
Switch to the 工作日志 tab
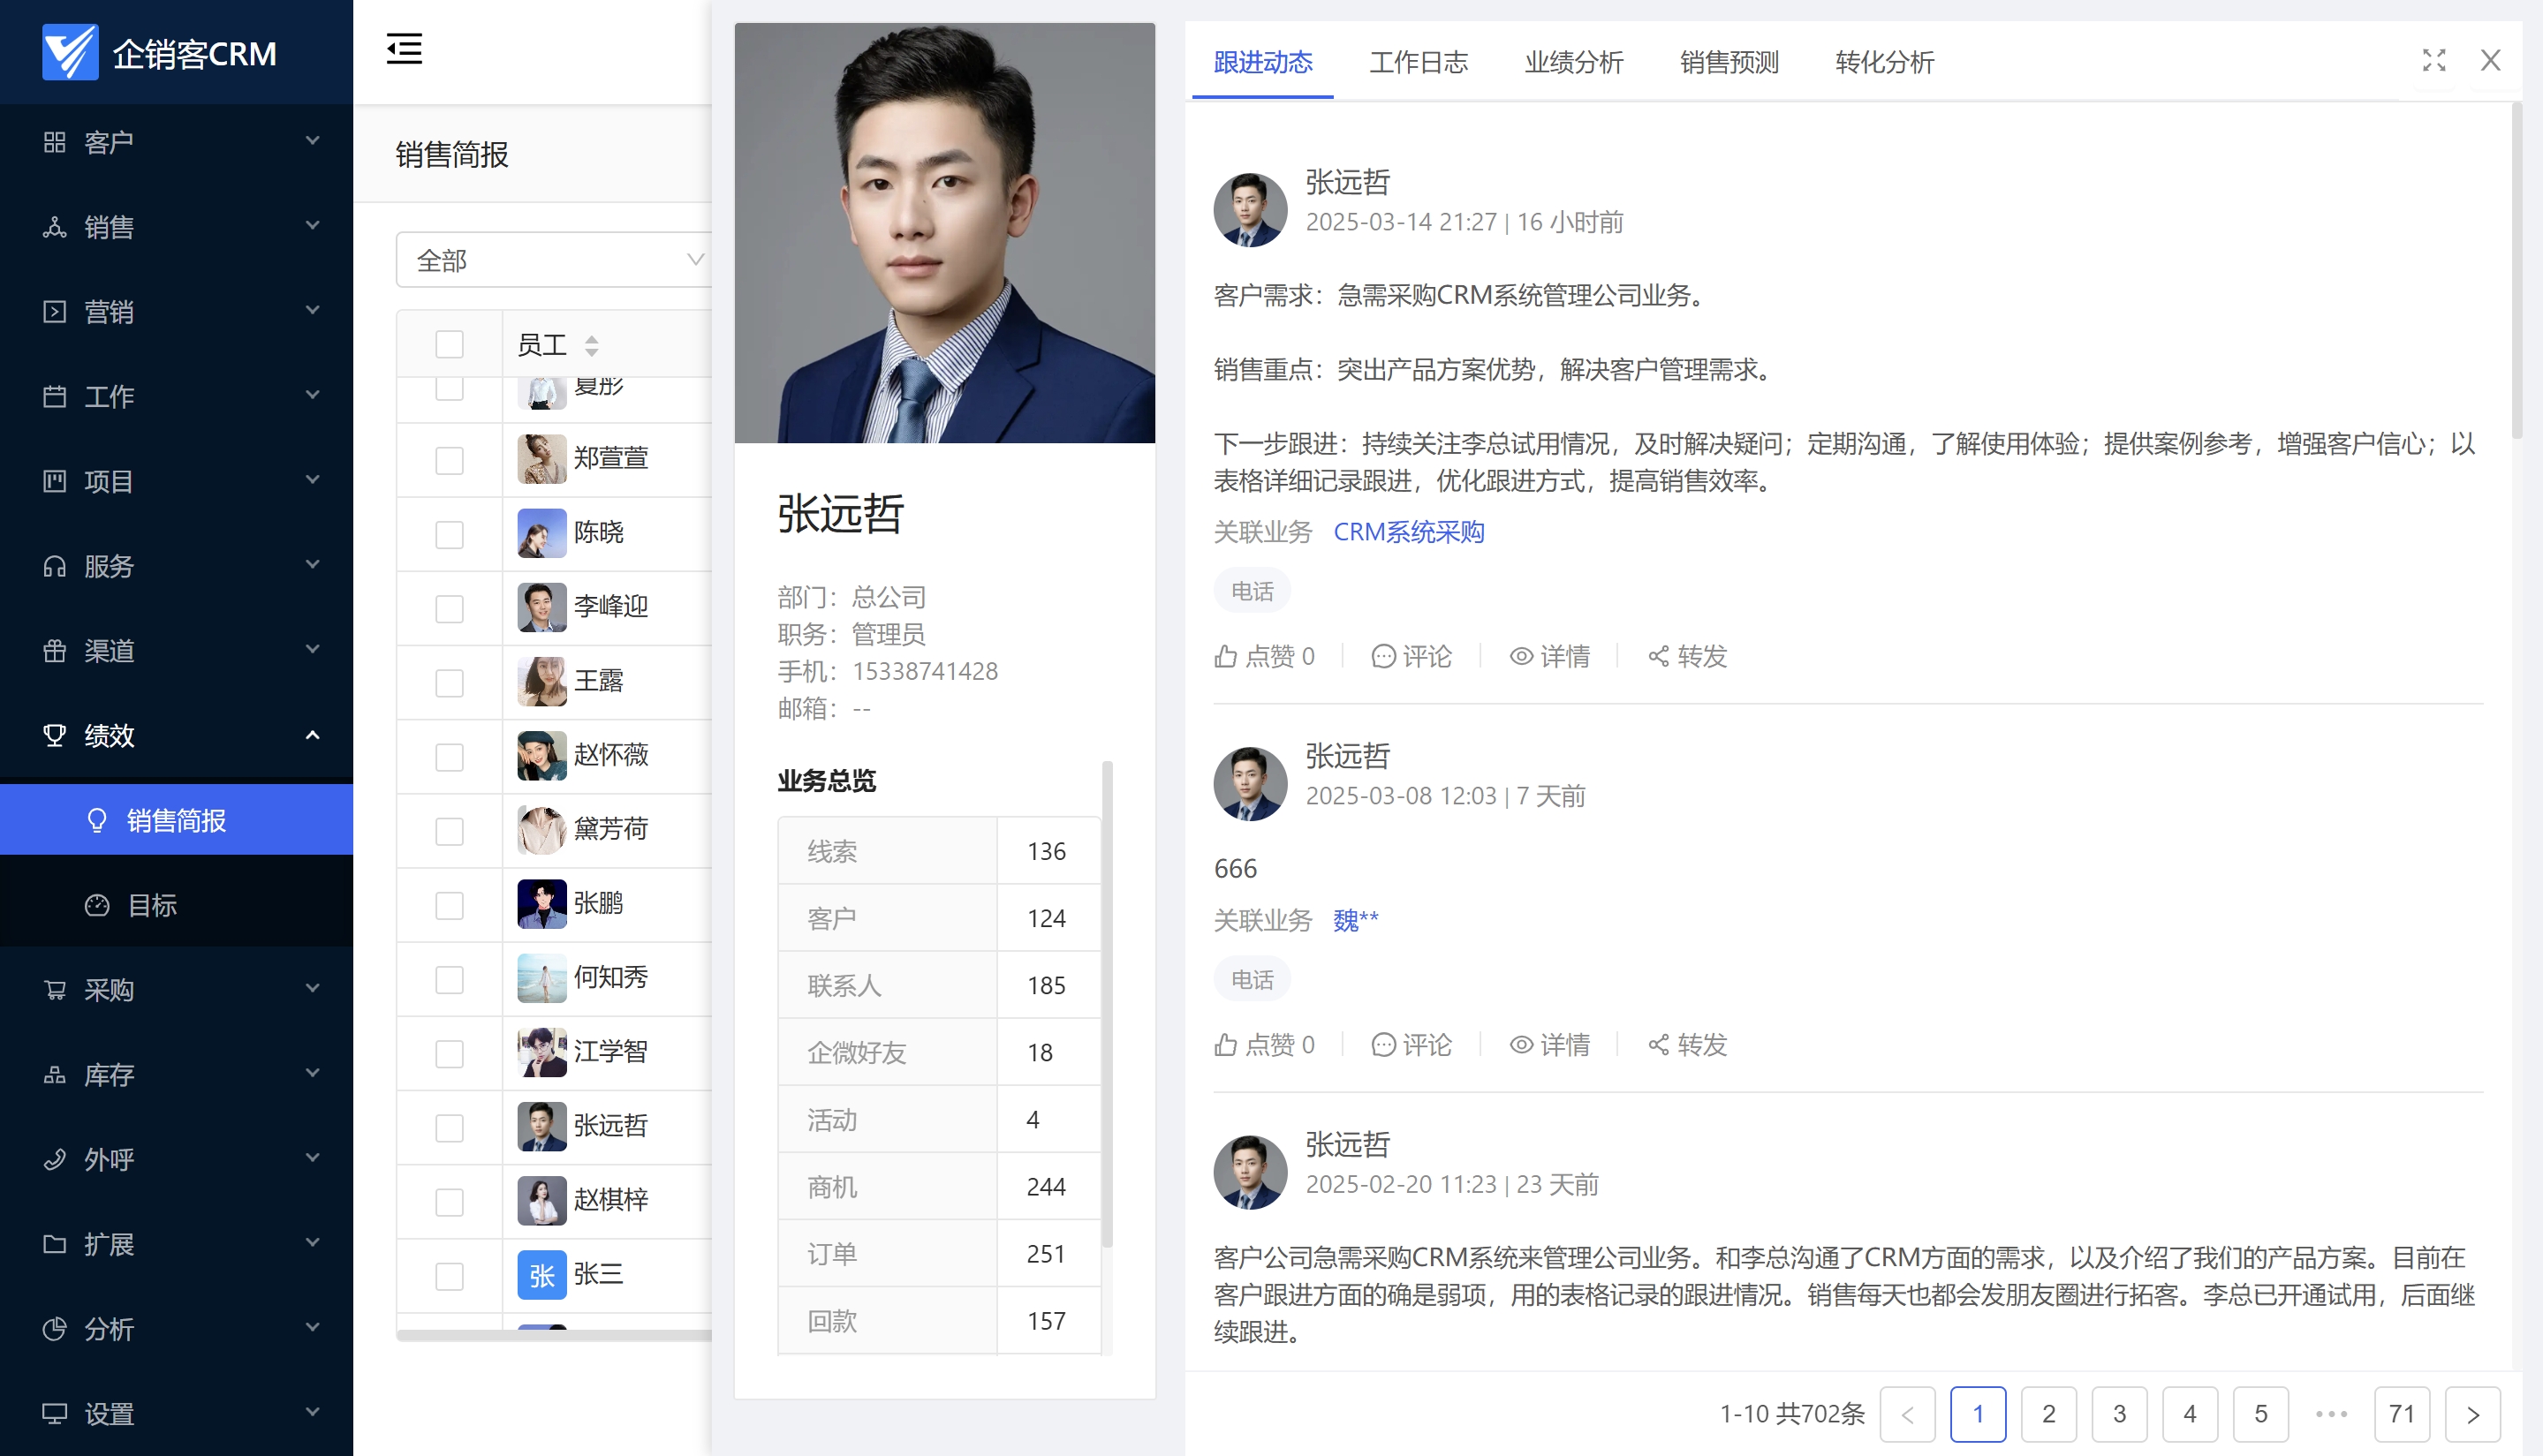pos(1418,62)
